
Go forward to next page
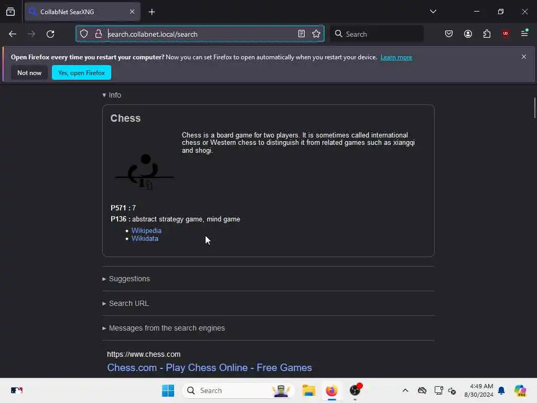click(x=31, y=34)
